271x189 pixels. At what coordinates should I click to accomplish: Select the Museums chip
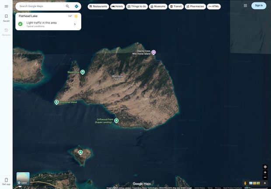(x=158, y=7)
